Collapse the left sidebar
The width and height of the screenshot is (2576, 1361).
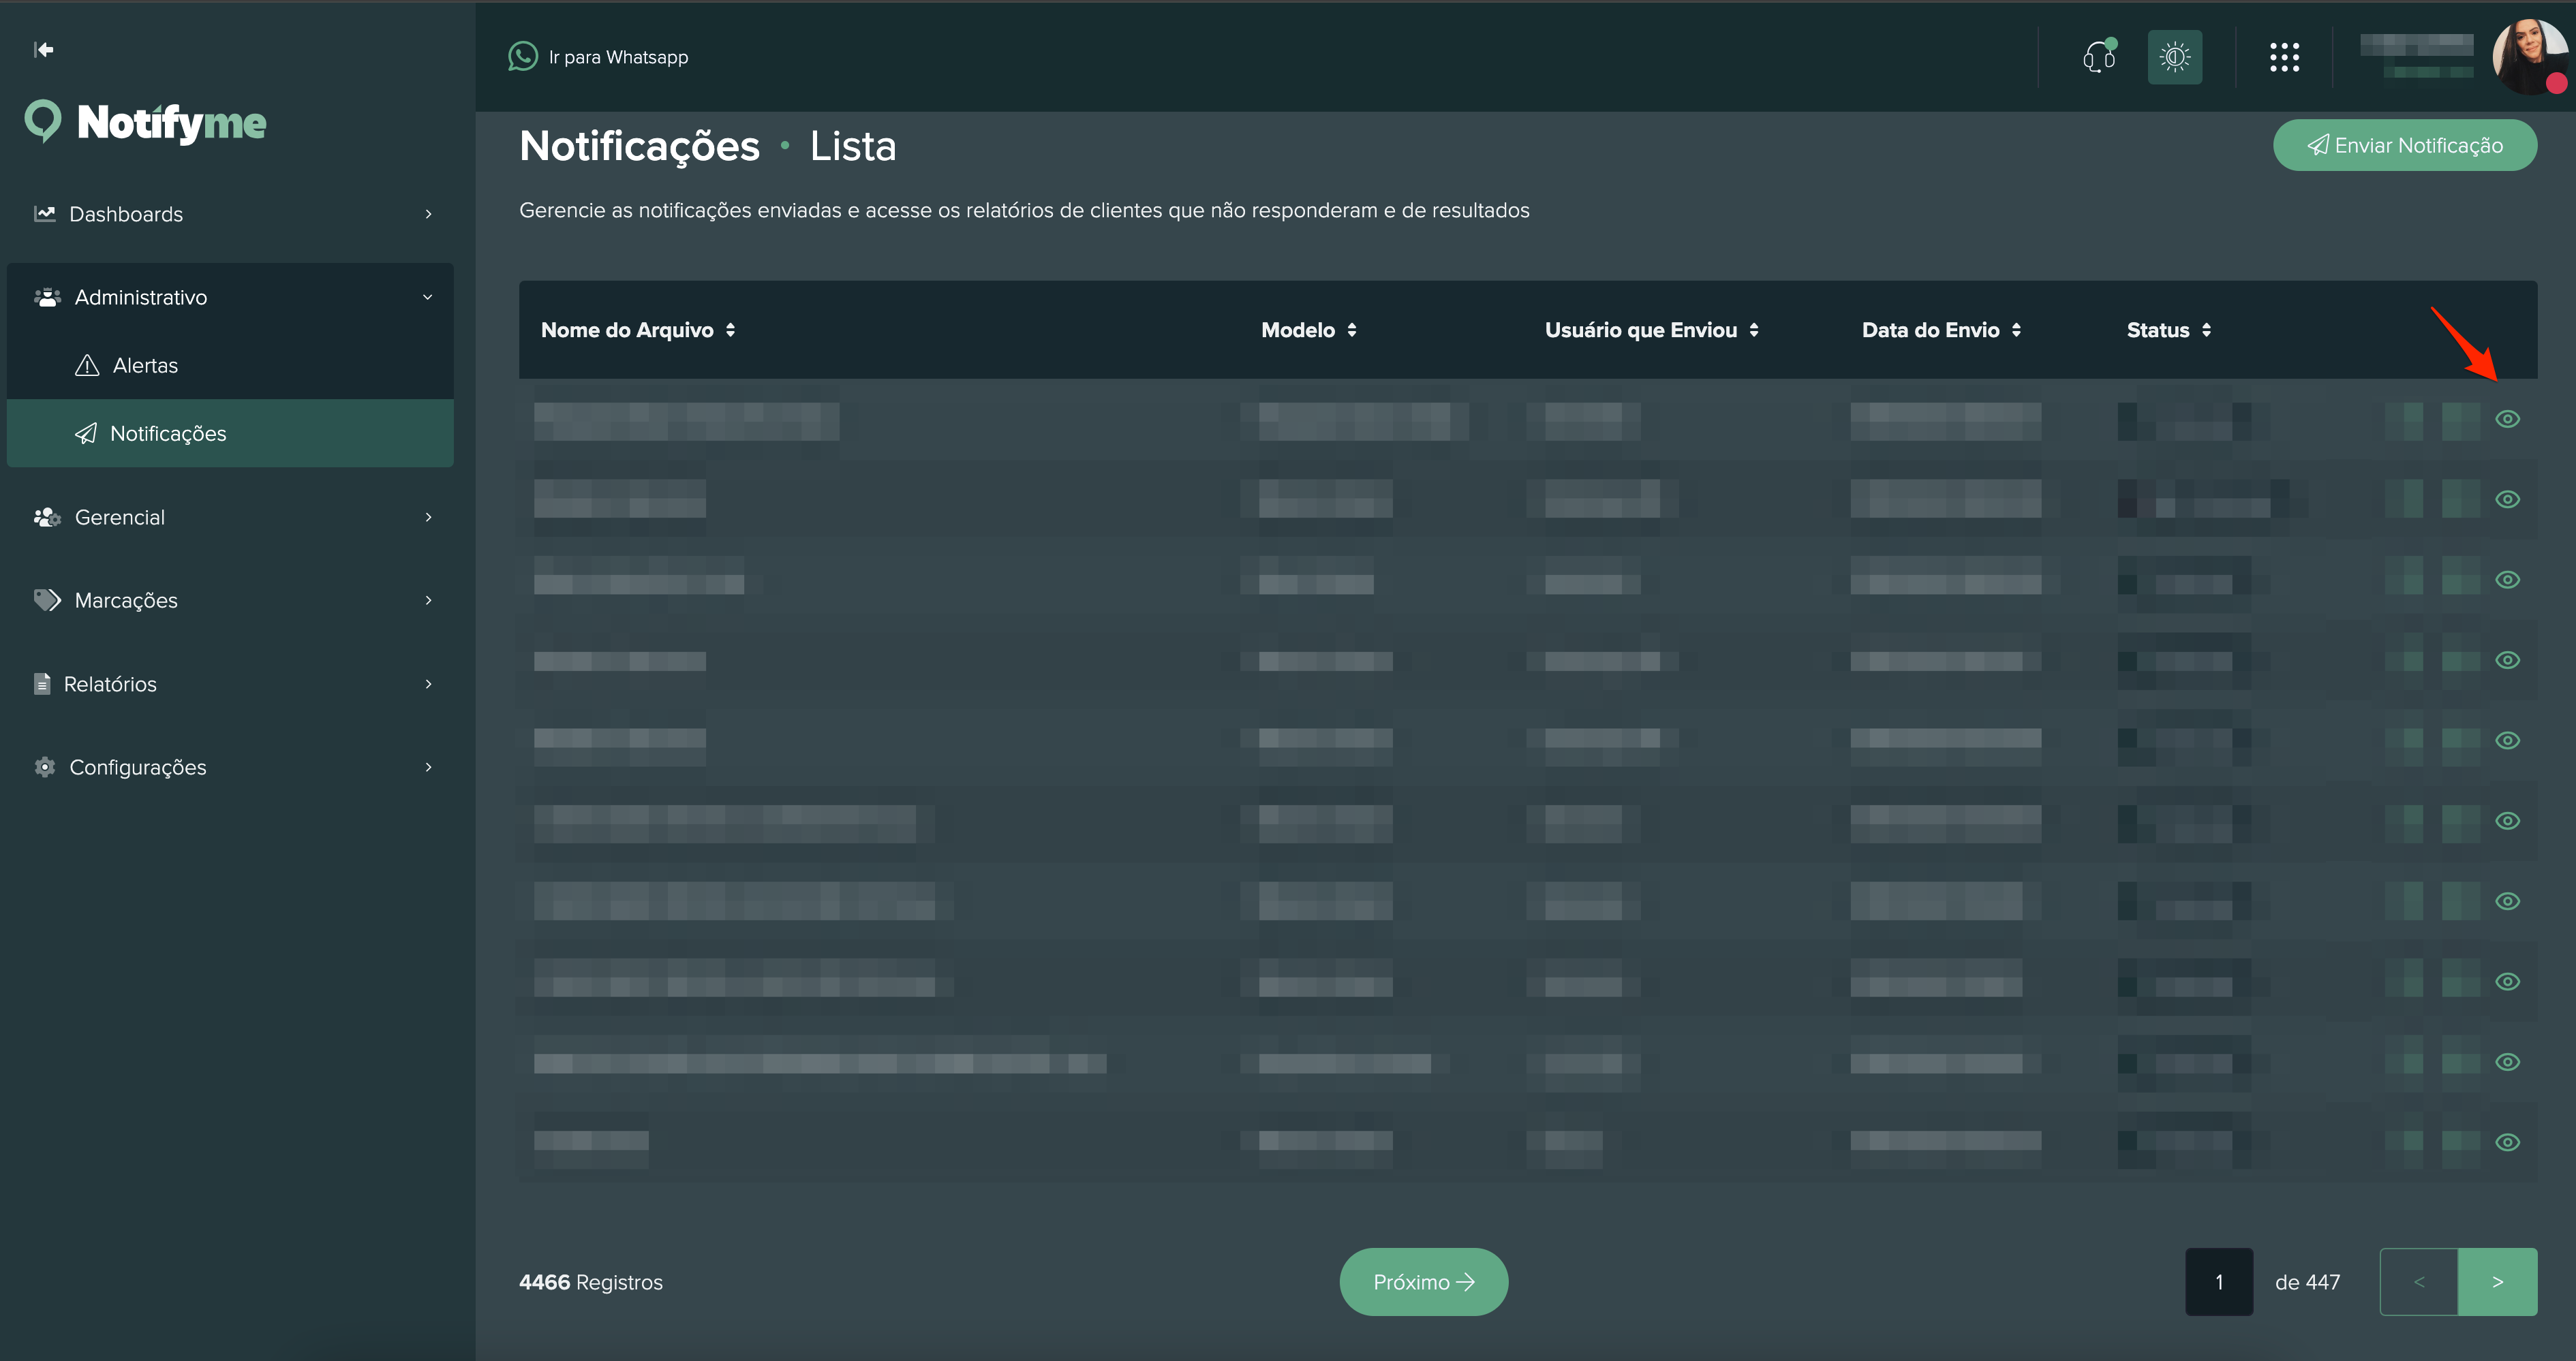(43, 49)
